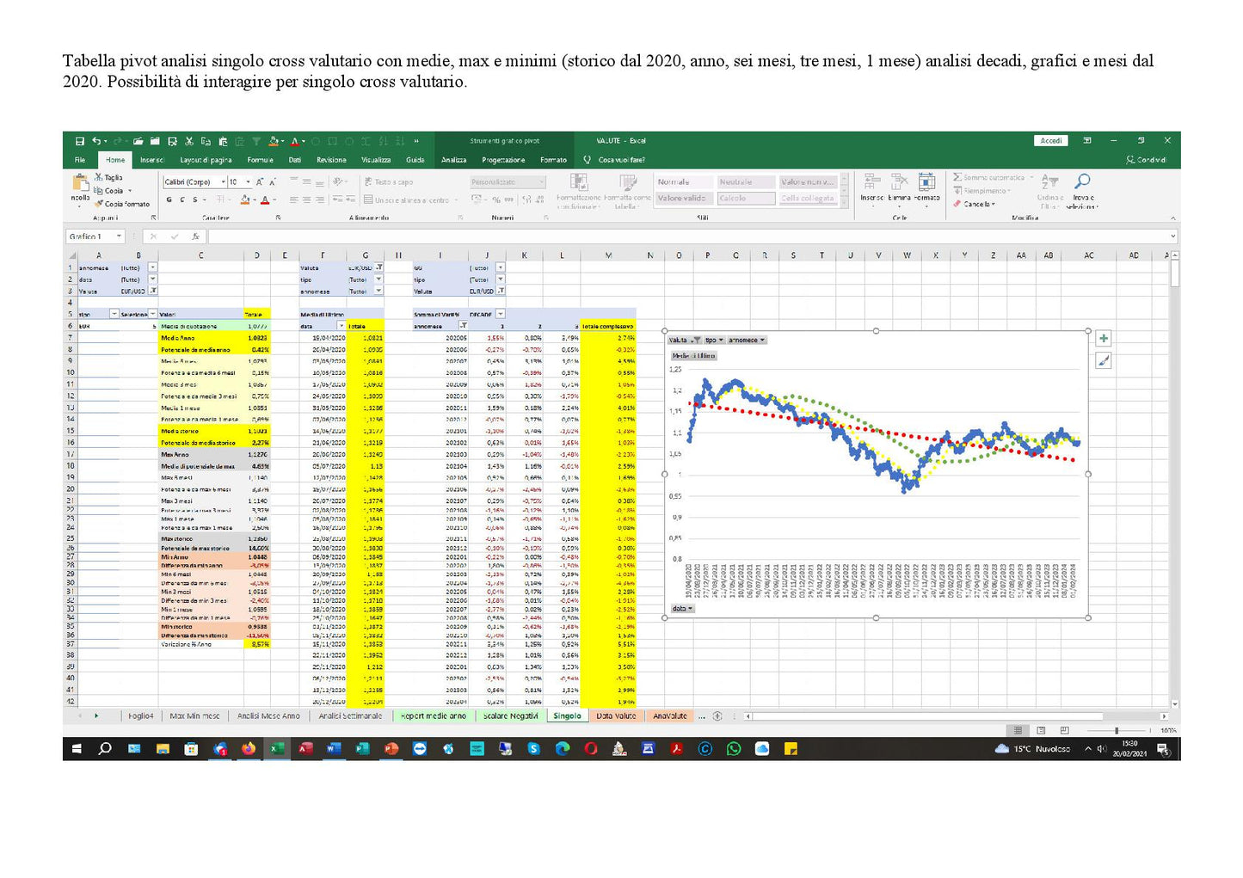Choose fill color bucket swatch in ribbon

[x=244, y=200]
